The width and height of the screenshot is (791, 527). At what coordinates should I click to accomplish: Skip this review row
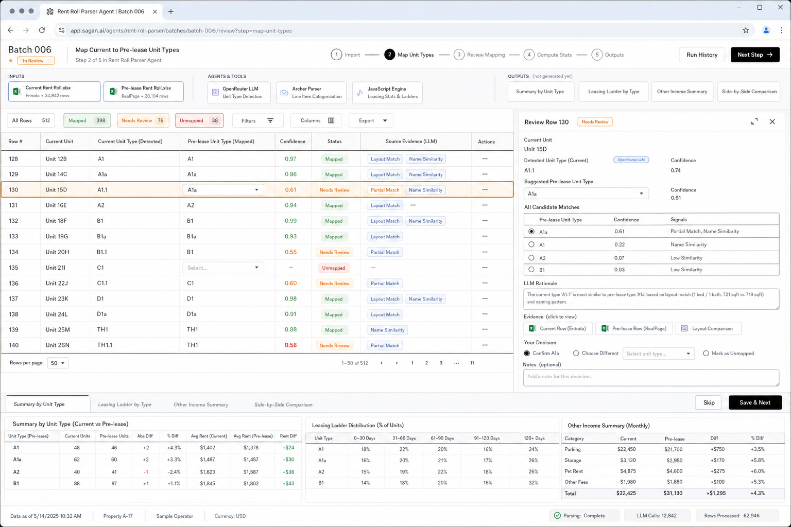point(709,402)
